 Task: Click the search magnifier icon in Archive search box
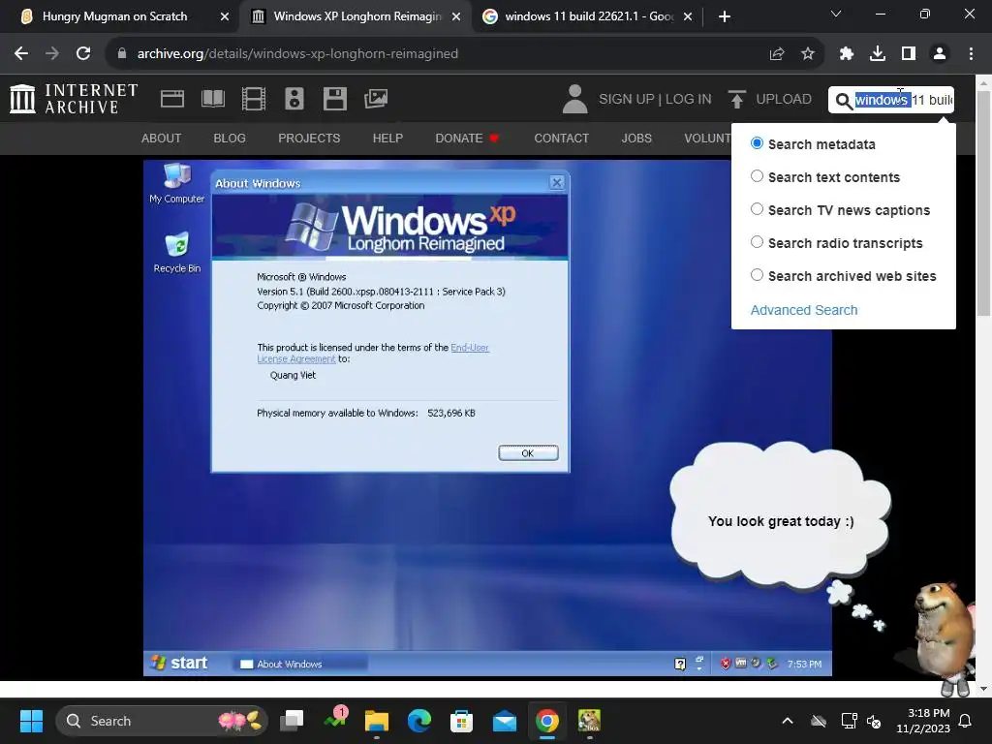[844, 100]
